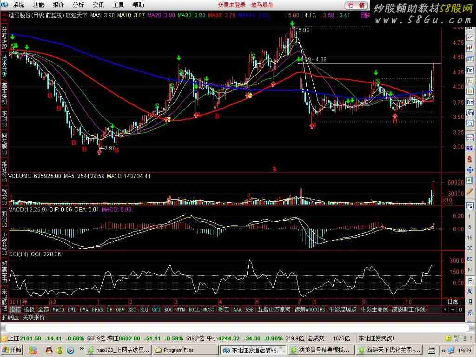The width and height of the screenshot is (476, 357).
Task: Switch to 5-minute period
Action: 469,227
